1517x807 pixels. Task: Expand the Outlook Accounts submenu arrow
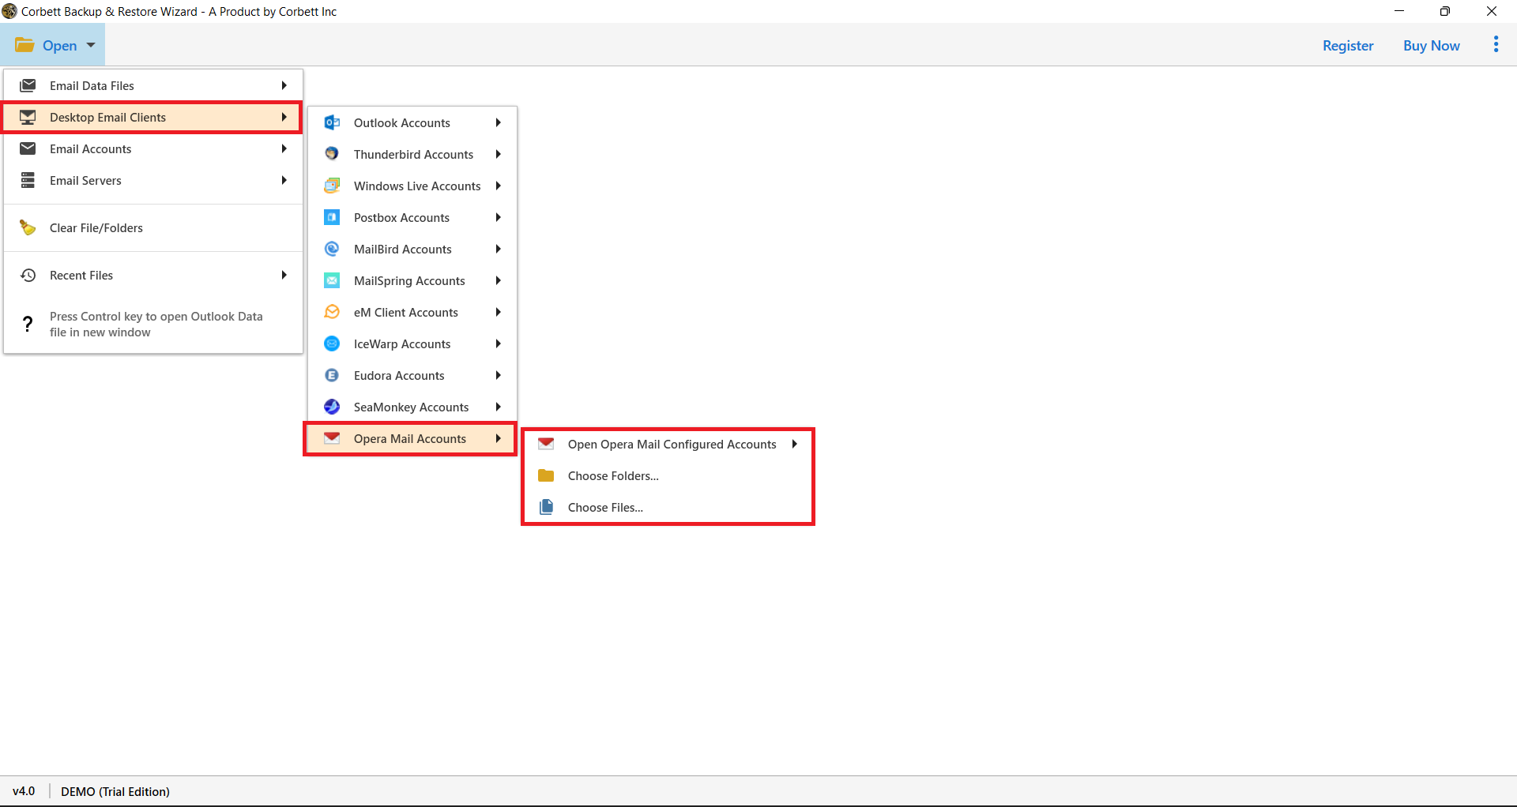499,122
